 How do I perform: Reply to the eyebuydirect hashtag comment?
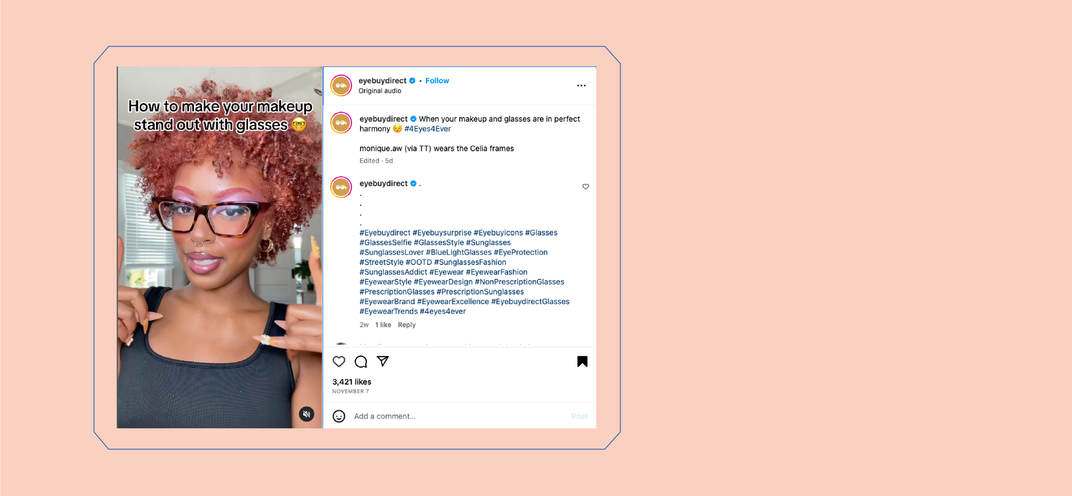coord(407,325)
